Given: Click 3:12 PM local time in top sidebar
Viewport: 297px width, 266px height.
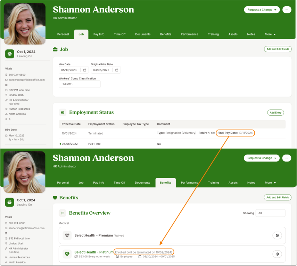Looking at the screenshot, I should [x=19, y=90].
